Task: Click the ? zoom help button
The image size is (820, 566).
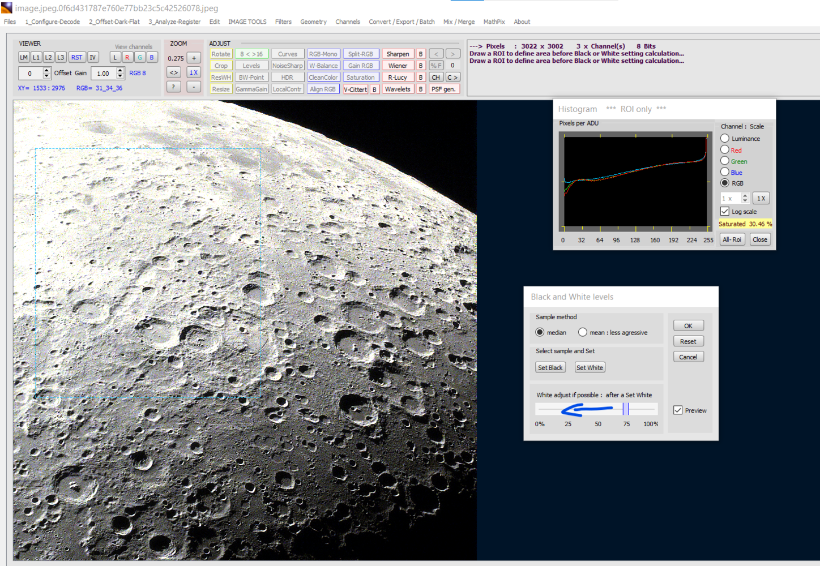Action: 174,87
